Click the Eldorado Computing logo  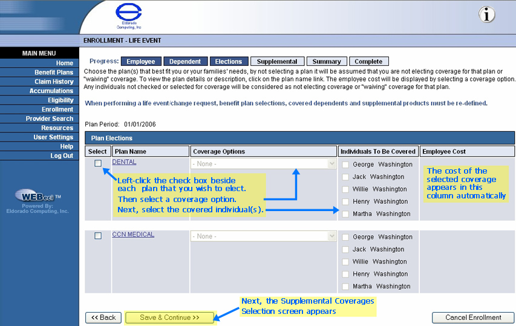(x=129, y=16)
